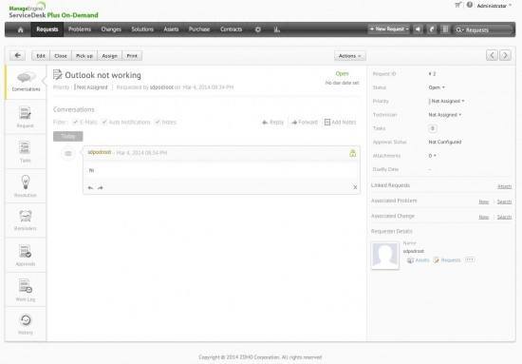Open the Status Open dropdown
This screenshot has height=364, width=522.
[437, 87]
